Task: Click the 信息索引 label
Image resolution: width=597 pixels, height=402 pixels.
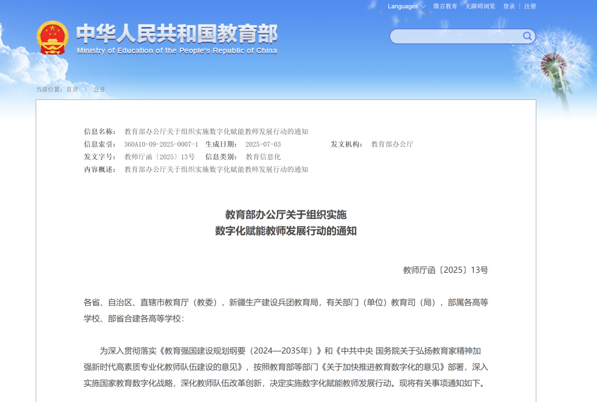Action: (100, 144)
